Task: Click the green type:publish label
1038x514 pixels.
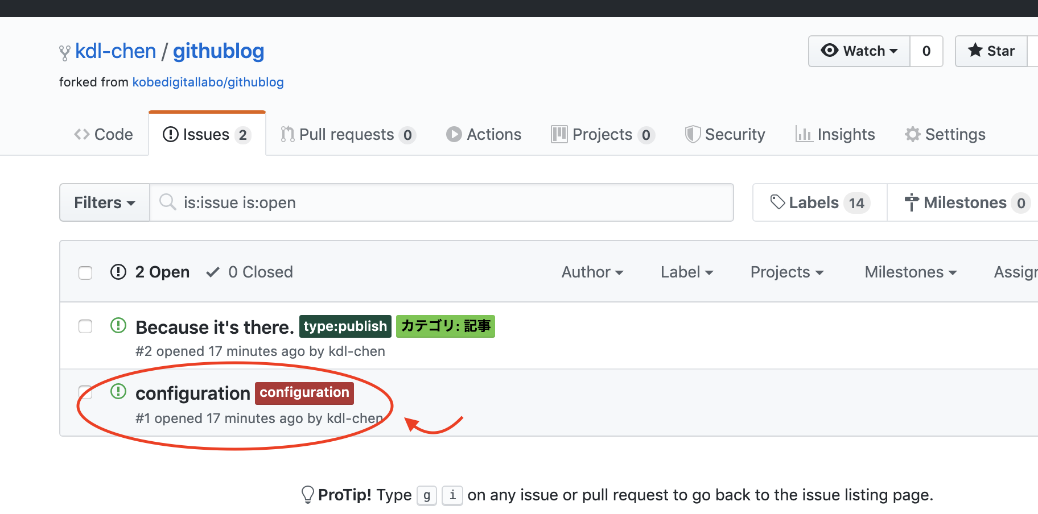Action: click(x=345, y=326)
